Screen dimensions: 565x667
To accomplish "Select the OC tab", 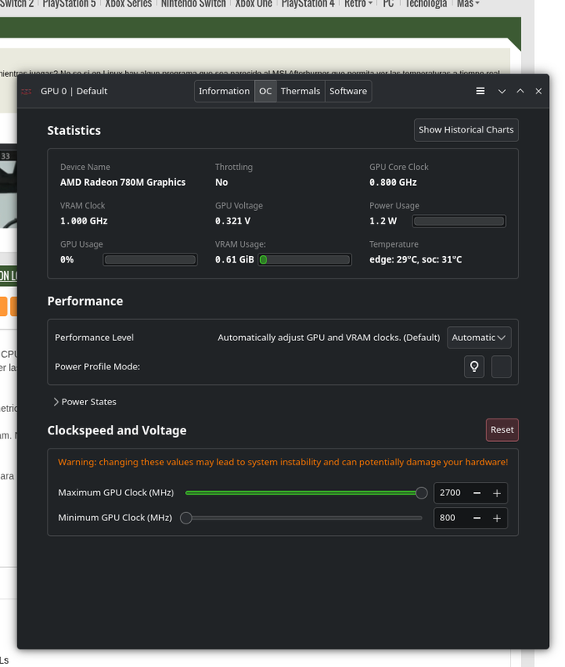I will (265, 91).
